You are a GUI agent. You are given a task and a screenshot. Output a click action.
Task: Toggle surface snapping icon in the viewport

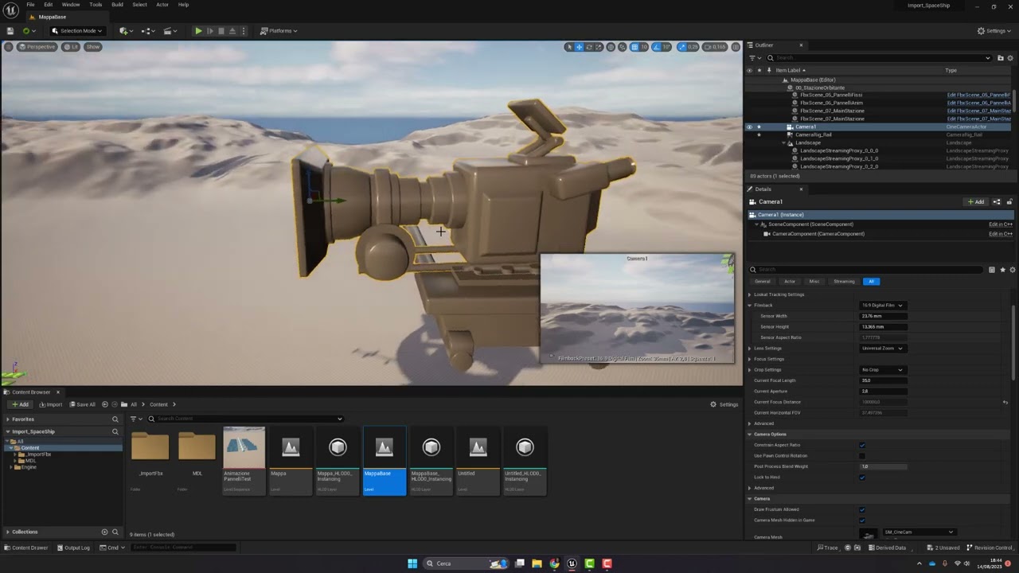(x=623, y=47)
